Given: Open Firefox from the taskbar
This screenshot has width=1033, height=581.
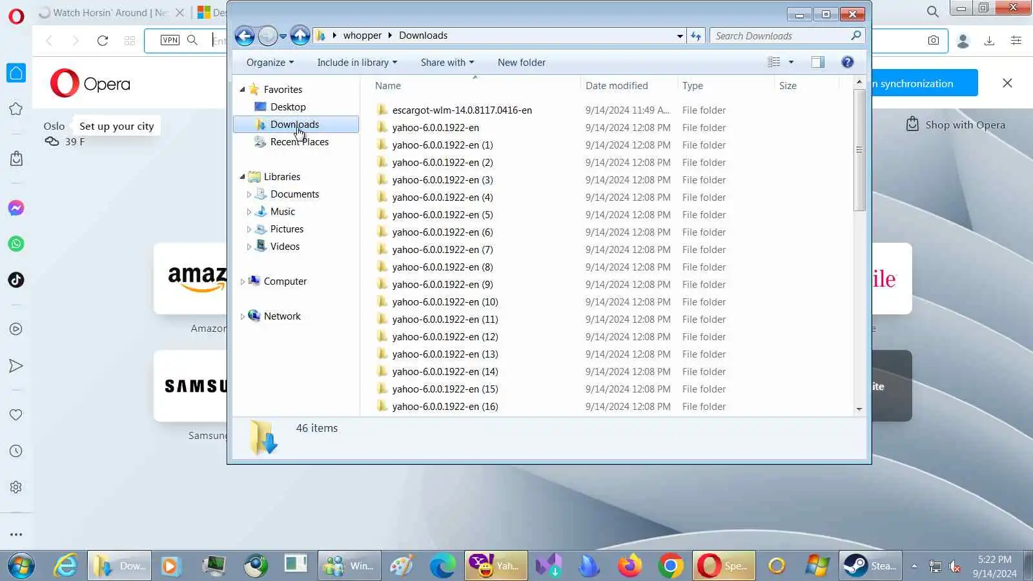Looking at the screenshot, I should click(630, 566).
